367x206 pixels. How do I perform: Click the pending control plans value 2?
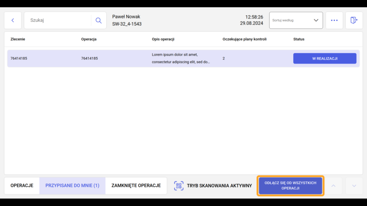tap(224, 58)
